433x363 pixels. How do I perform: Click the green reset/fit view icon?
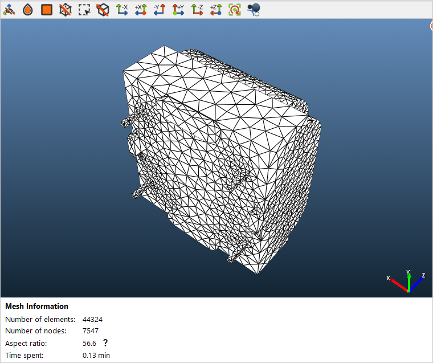[235, 10]
